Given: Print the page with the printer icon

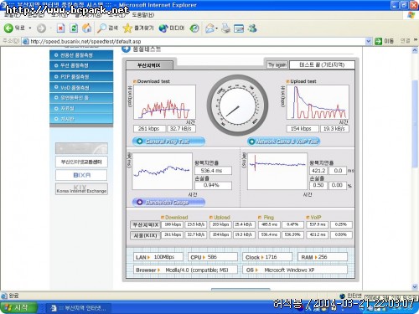Looking at the screenshot, I should click(225, 28).
